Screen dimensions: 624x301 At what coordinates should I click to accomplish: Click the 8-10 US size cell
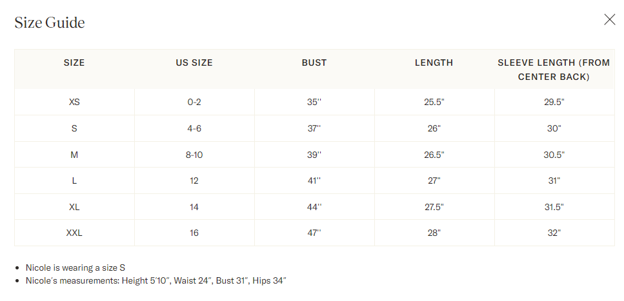point(194,155)
